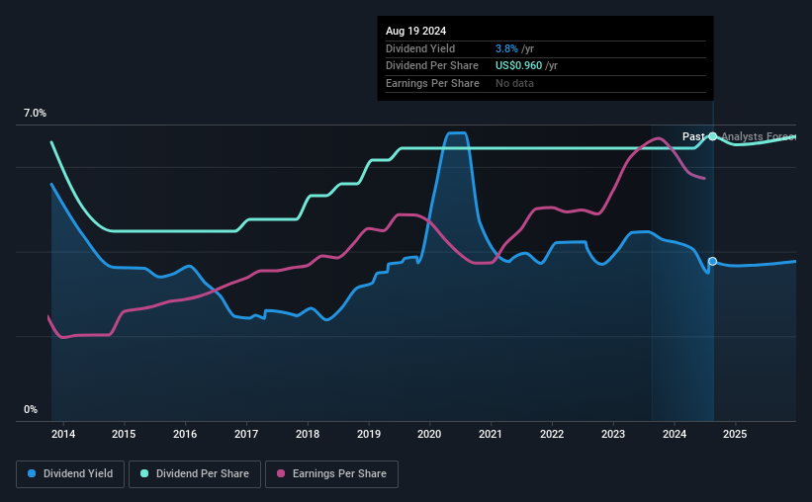Click the 7.0% y-axis label

pyautogui.click(x=36, y=114)
